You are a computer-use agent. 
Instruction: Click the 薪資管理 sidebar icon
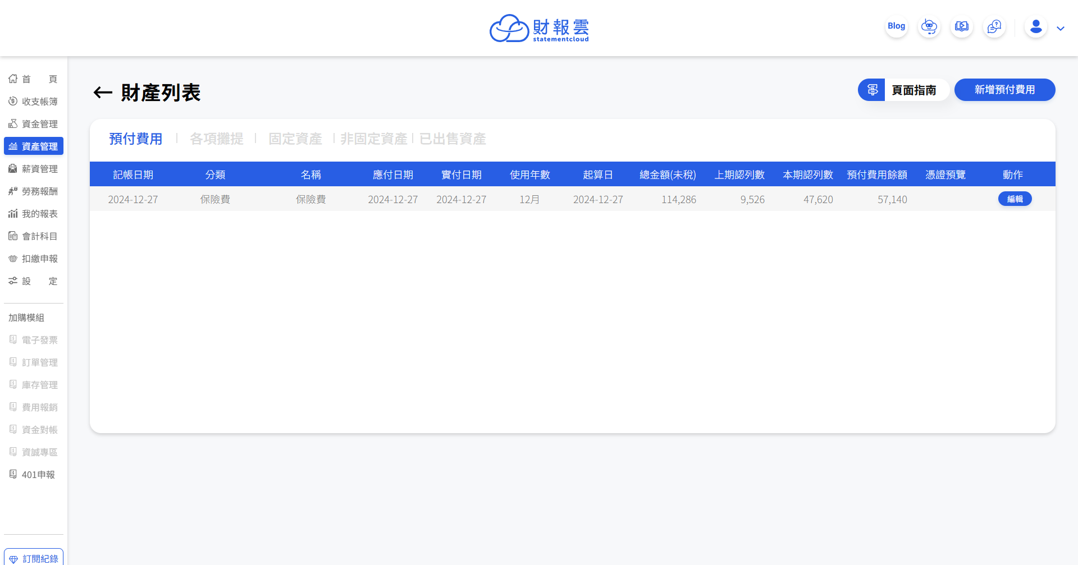point(13,168)
